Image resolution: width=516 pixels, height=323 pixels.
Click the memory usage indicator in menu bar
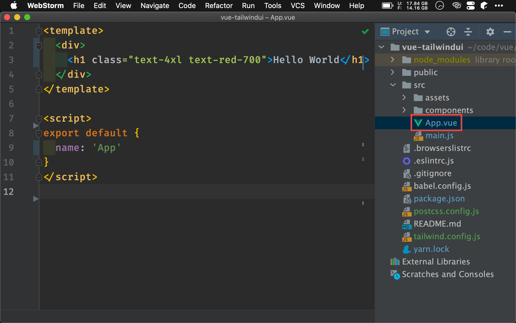[413, 6]
